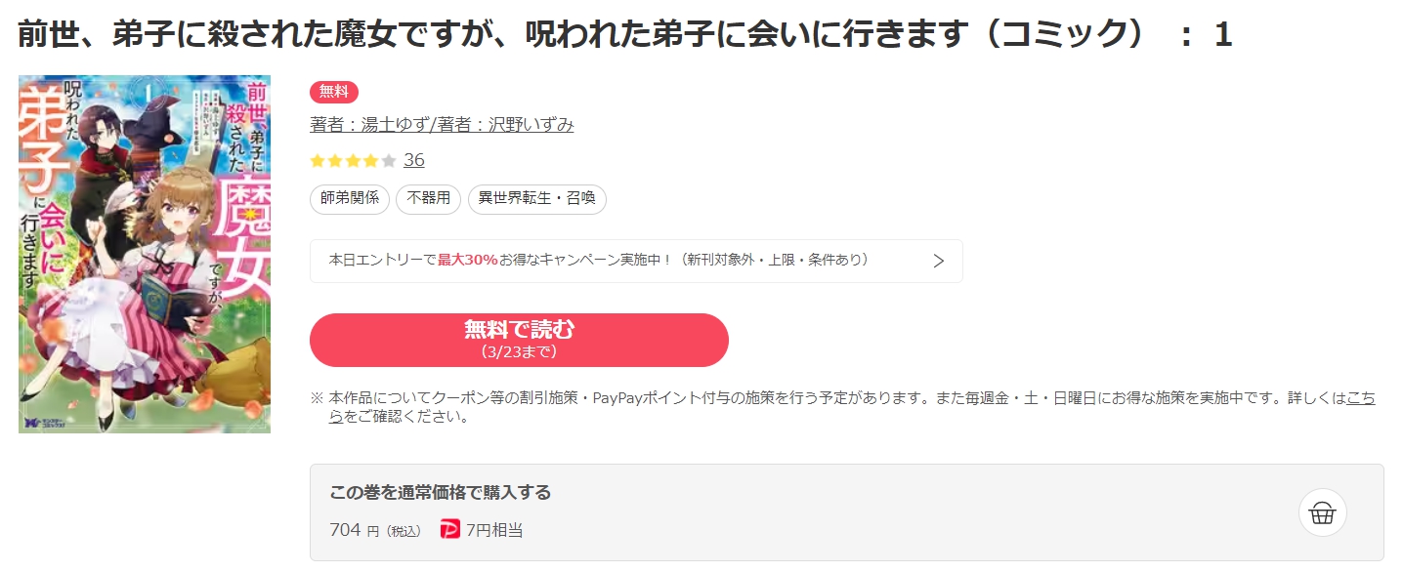View the 36 reviews

click(414, 160)
